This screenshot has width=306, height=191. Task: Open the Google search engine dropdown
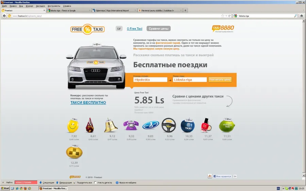click(236, 16)
